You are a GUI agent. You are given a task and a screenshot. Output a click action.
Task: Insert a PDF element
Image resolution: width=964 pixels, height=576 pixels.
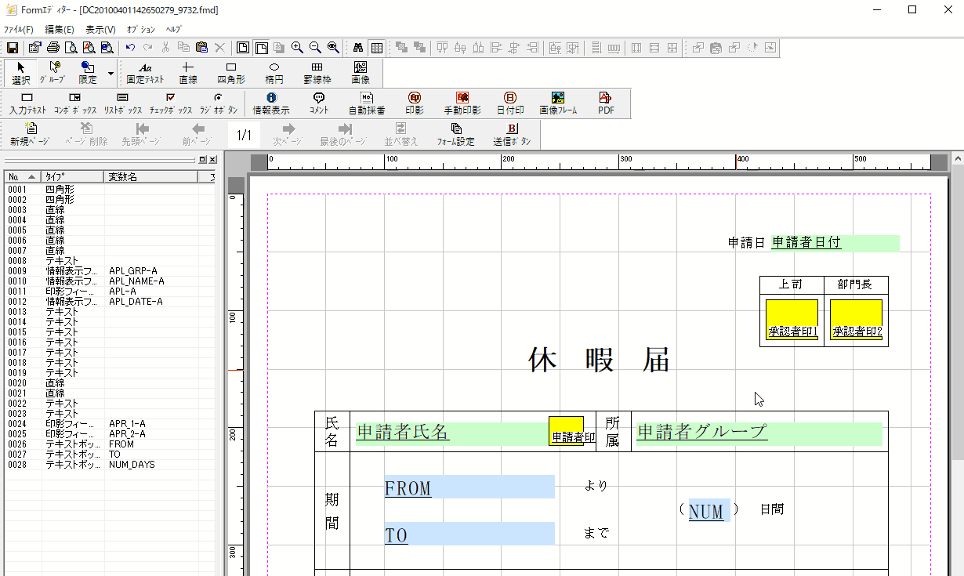(606, 103)
